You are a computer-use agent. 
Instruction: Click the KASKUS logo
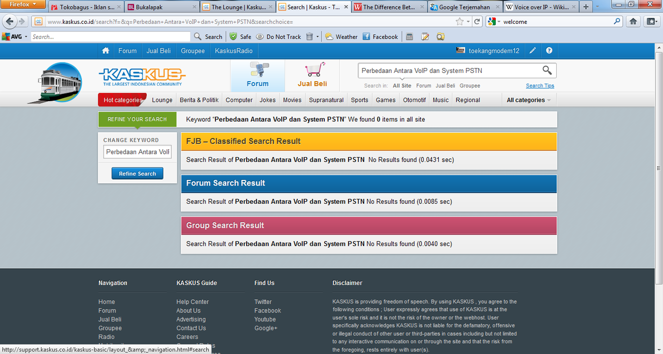pos(142,76)
